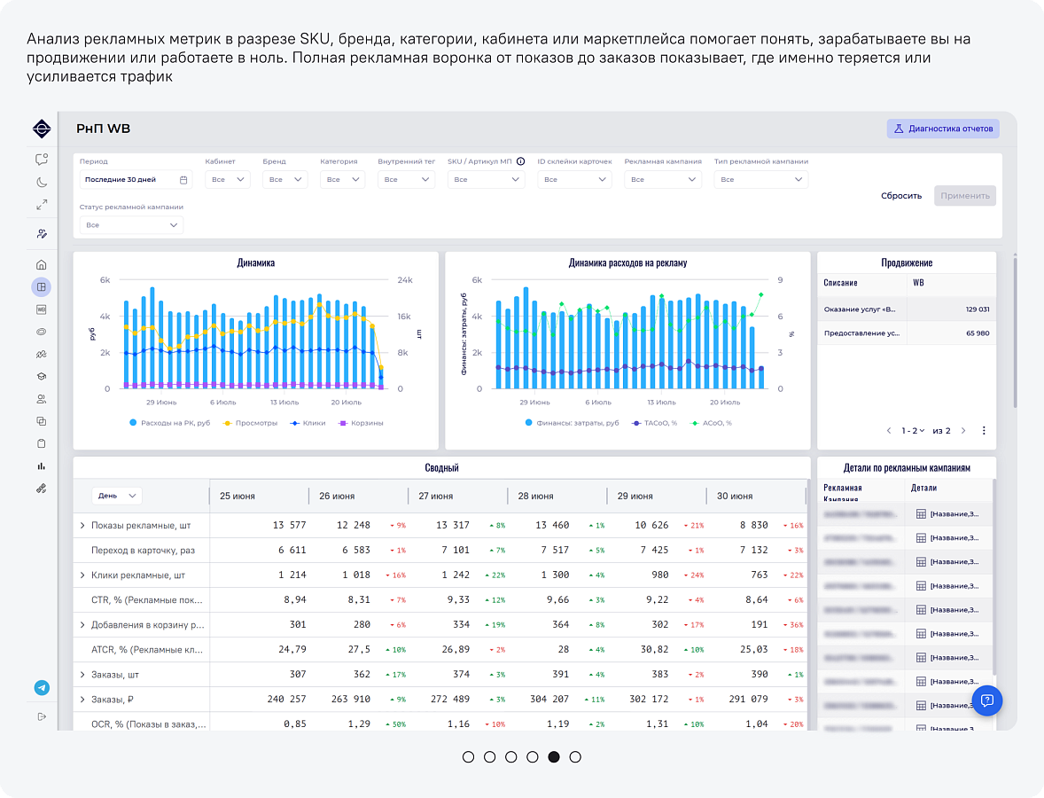Toggle the TACoO, % legend entry
The width and height of the screenshot is (1044, 798).
click(x=655, y=423)
